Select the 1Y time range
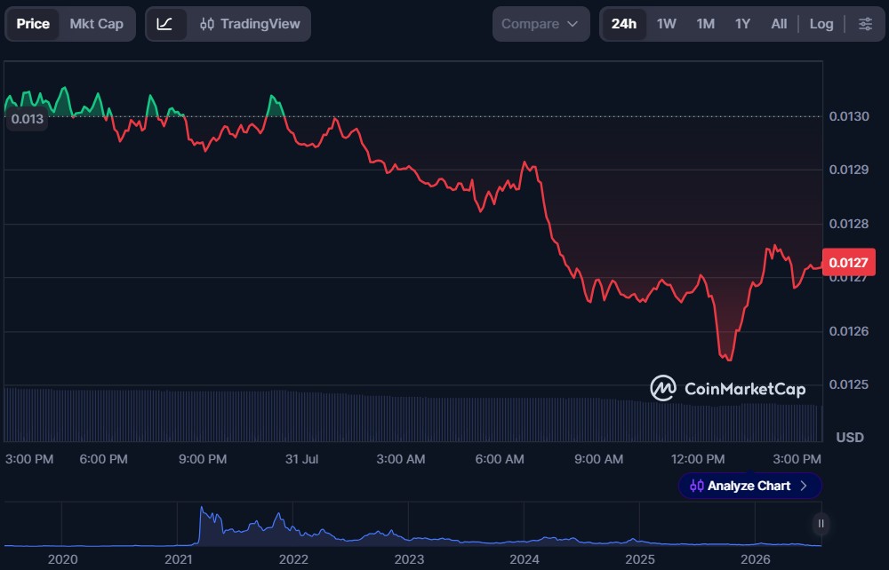Viewport: 889px width, 570px height. click(742, 24)
